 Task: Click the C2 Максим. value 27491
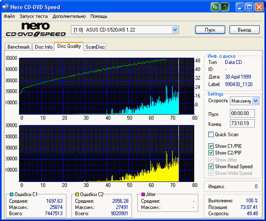pyautogui.click(x=122, y=207)
